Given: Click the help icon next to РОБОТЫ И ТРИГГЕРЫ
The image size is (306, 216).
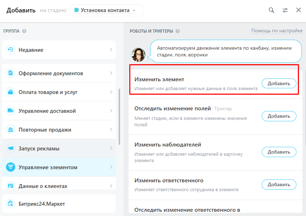Looking at the screenshot, I should [177, 31].
